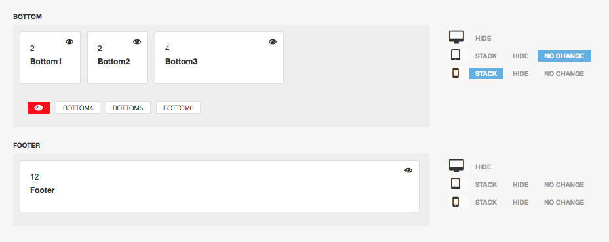
Task: Click the red eye hidden-modules button
Action: 39,108
